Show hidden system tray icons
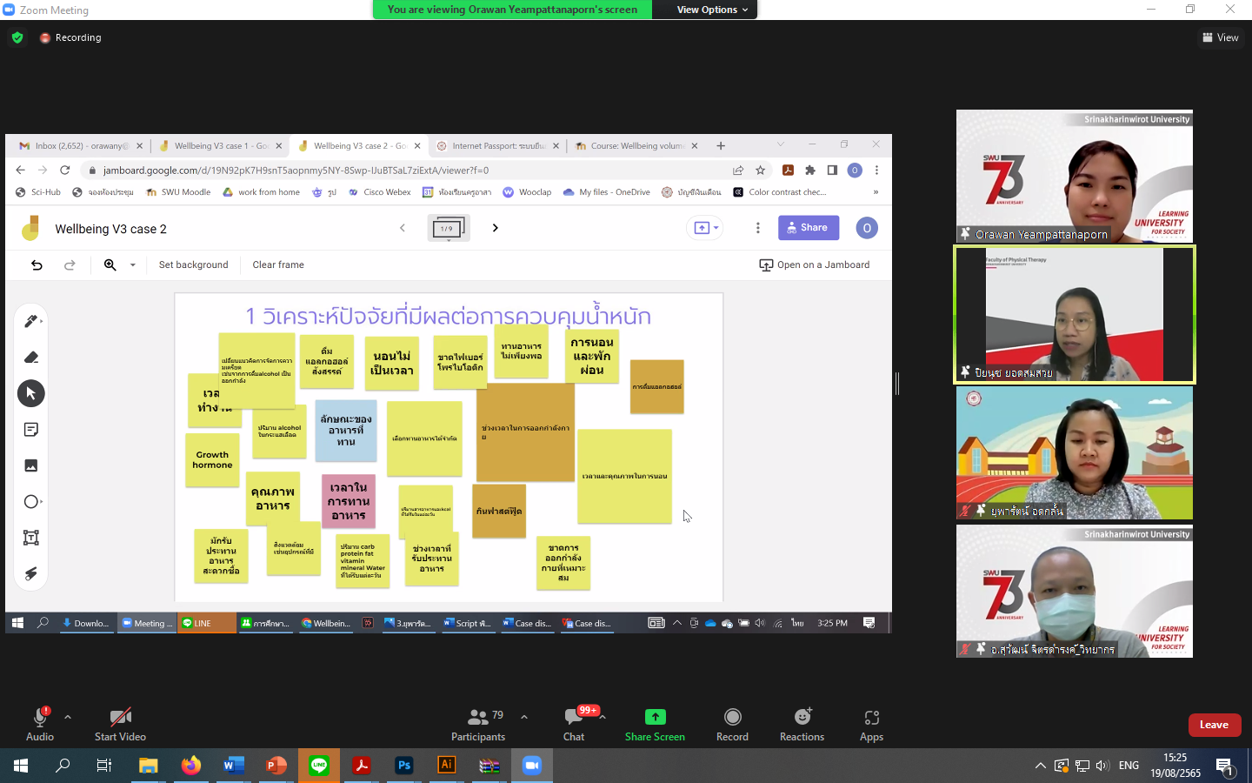 1040,766
